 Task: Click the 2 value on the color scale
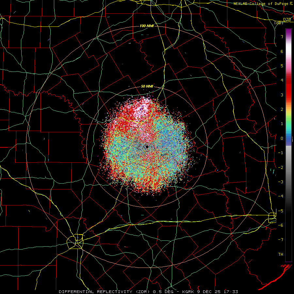(282, 109)
